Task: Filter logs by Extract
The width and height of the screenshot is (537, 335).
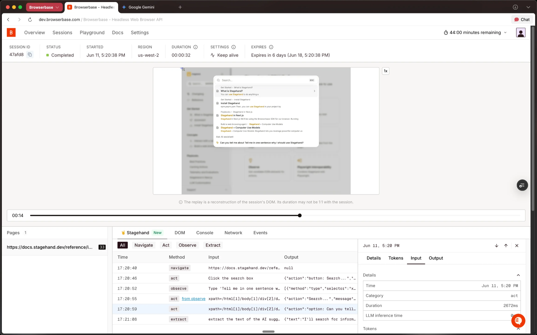Action: [213, 245]
